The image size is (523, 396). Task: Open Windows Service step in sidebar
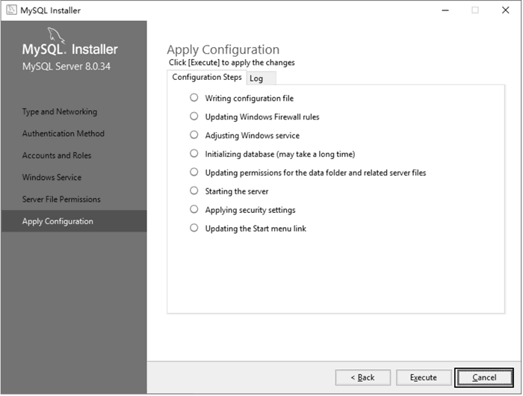52,178
